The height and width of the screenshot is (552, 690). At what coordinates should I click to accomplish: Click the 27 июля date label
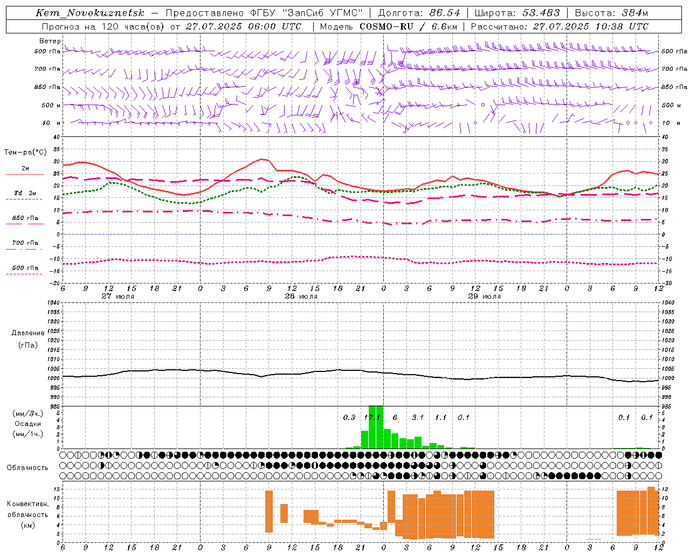(x=118, y=296)
